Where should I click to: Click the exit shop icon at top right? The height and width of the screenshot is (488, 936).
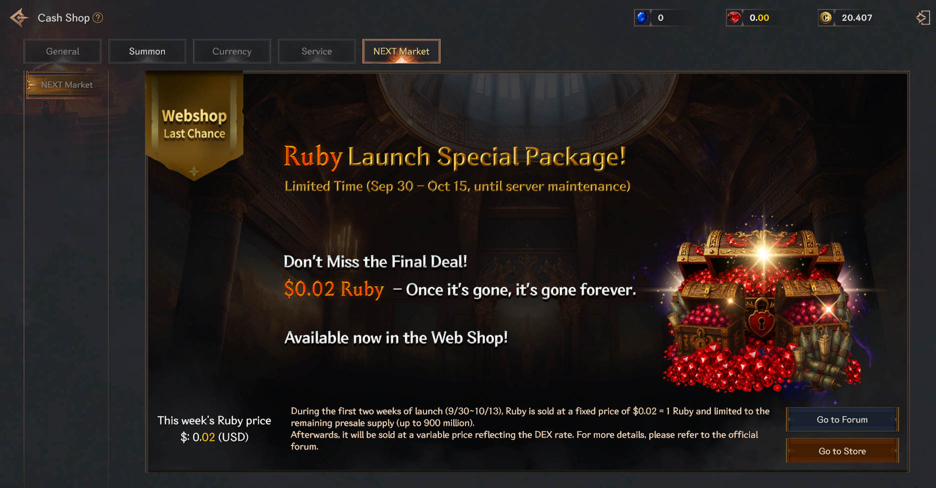922,17
